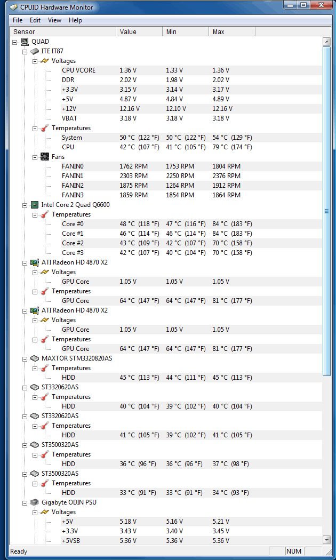Image resolution: width=336 pixels, height=560 pixels.
Task: Open the Edit menu
Action: (35, 20)
